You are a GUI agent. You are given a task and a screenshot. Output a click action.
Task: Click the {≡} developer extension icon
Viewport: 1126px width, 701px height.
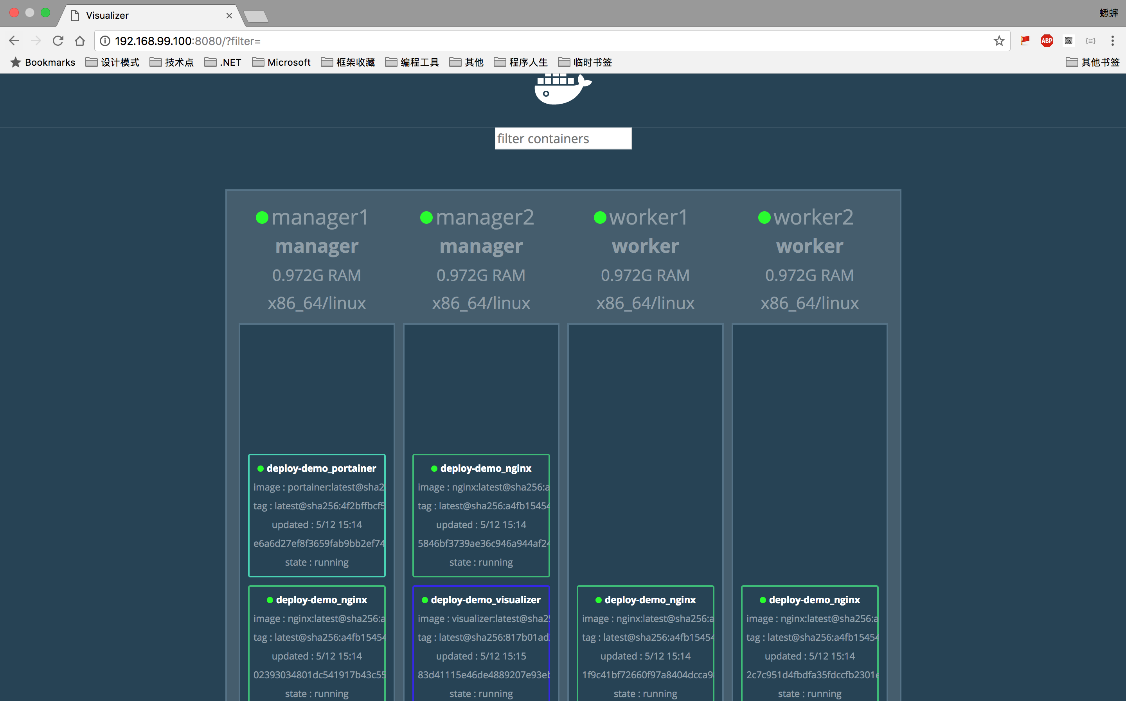coord(1090,41)
